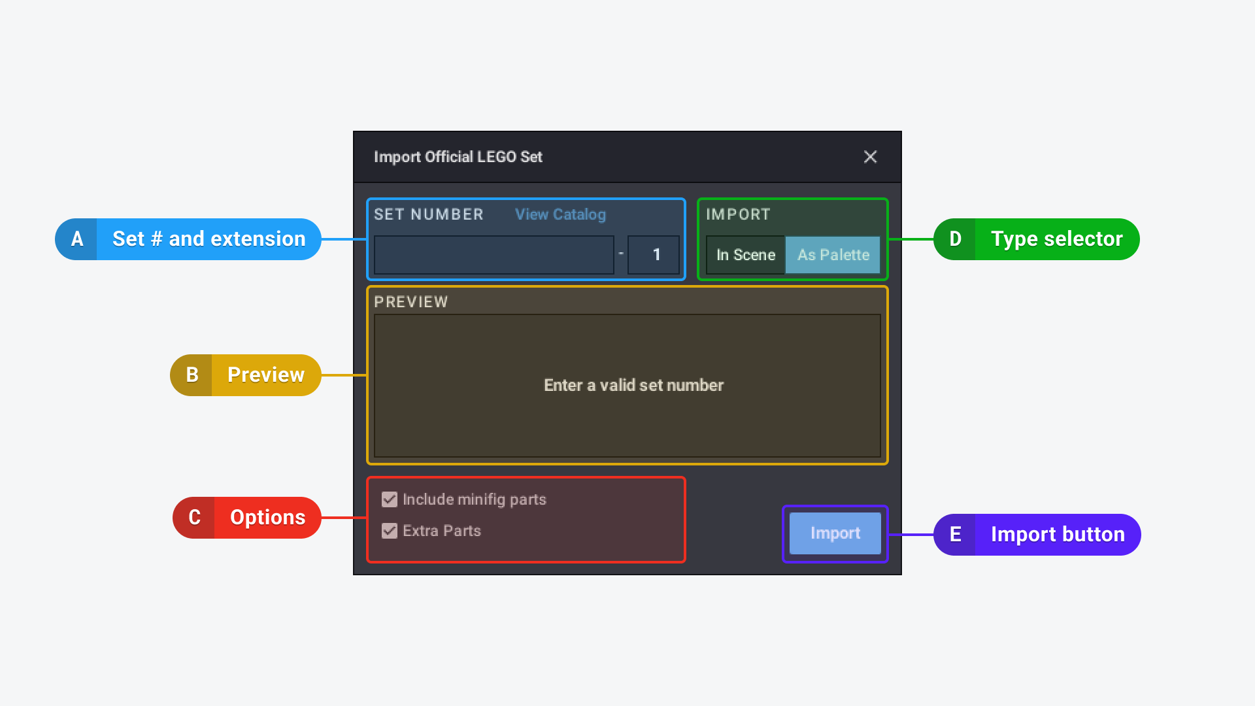The image size is (1255, 706).
Task: Click the set extension field showing 1
Action: [x=654, y=255]
